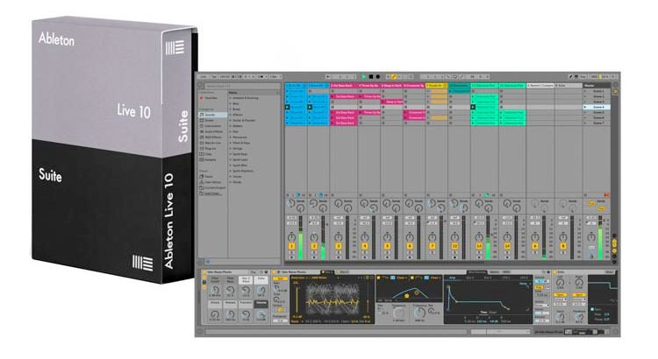658x359 pixels.
Task: Select the B Echo return track header
Action: tap(569, 86)
